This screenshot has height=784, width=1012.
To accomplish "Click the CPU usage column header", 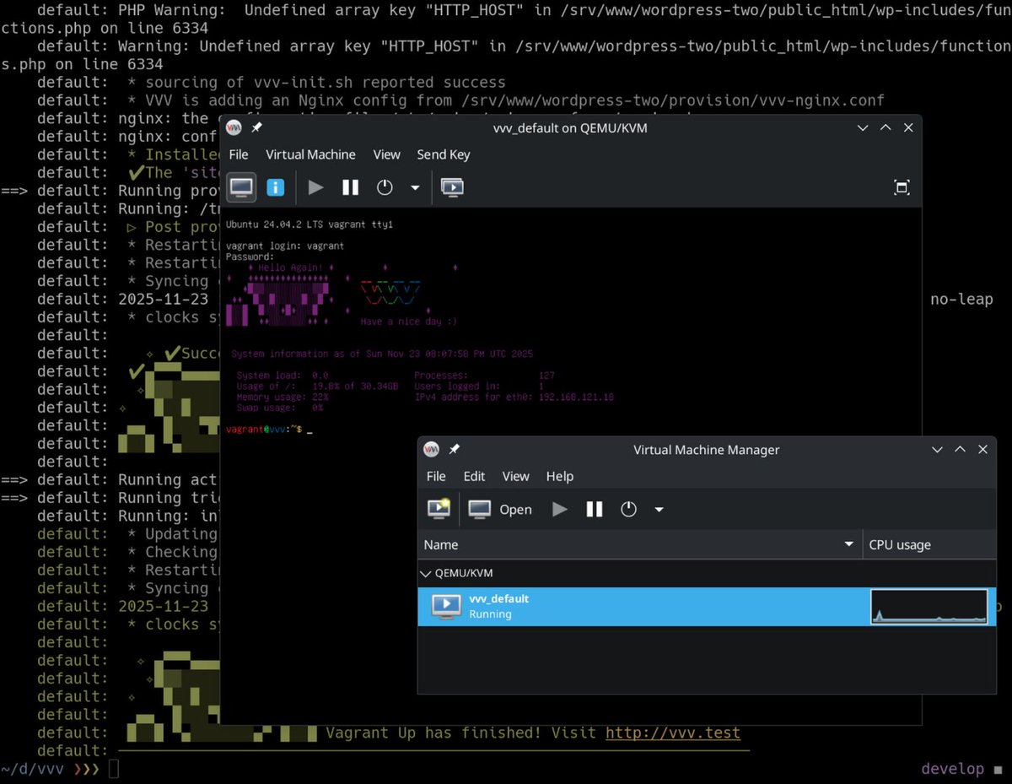I will pyautogui.click(x=929, y=544).
